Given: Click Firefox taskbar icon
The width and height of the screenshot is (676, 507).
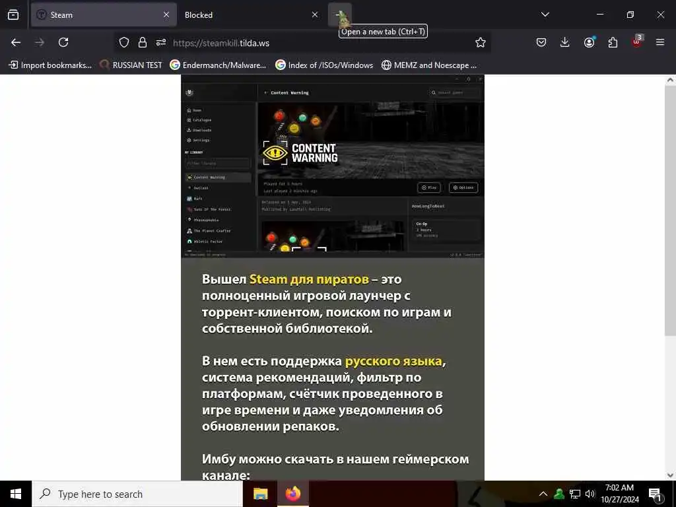Looking at the screenshot, I should coord(292,494).
